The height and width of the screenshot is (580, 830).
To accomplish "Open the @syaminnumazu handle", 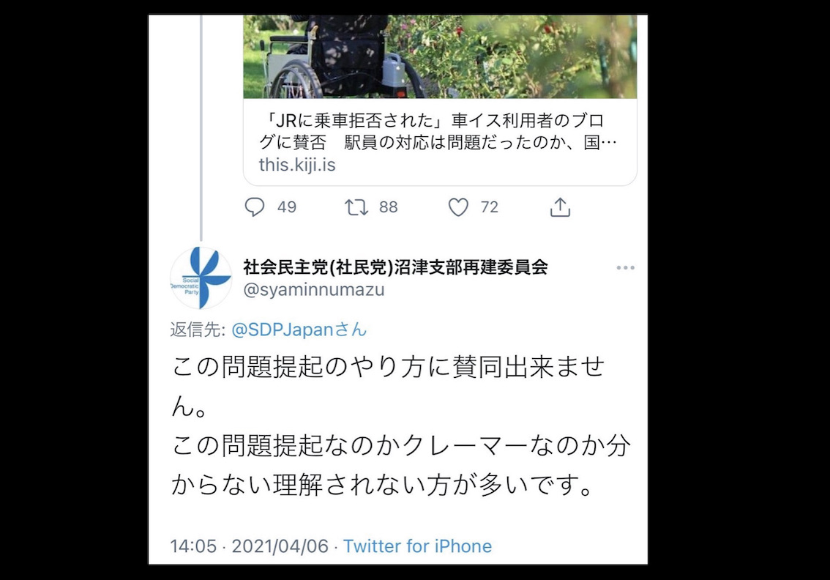I will coord(314,290).
